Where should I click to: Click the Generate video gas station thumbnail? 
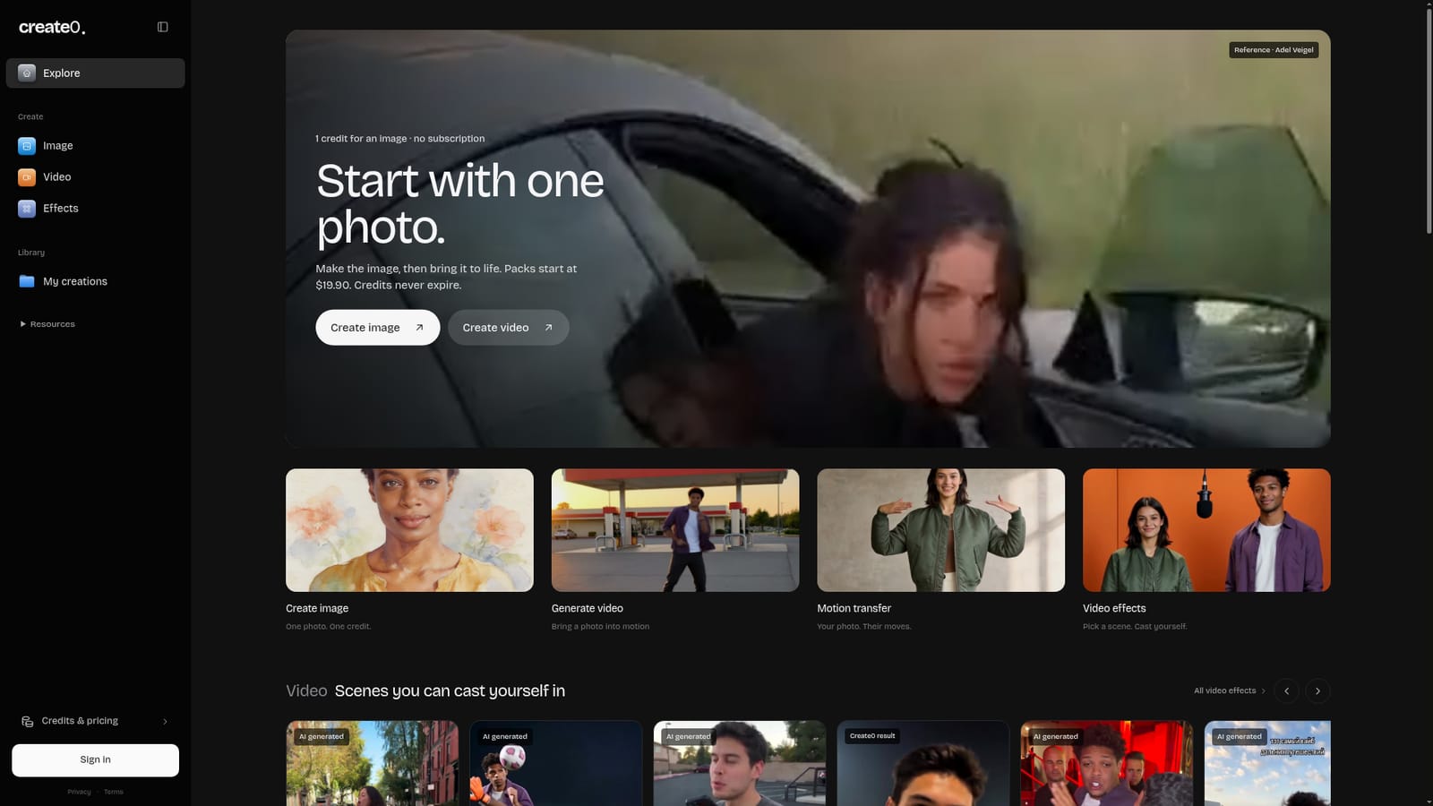tap(675, 530)
